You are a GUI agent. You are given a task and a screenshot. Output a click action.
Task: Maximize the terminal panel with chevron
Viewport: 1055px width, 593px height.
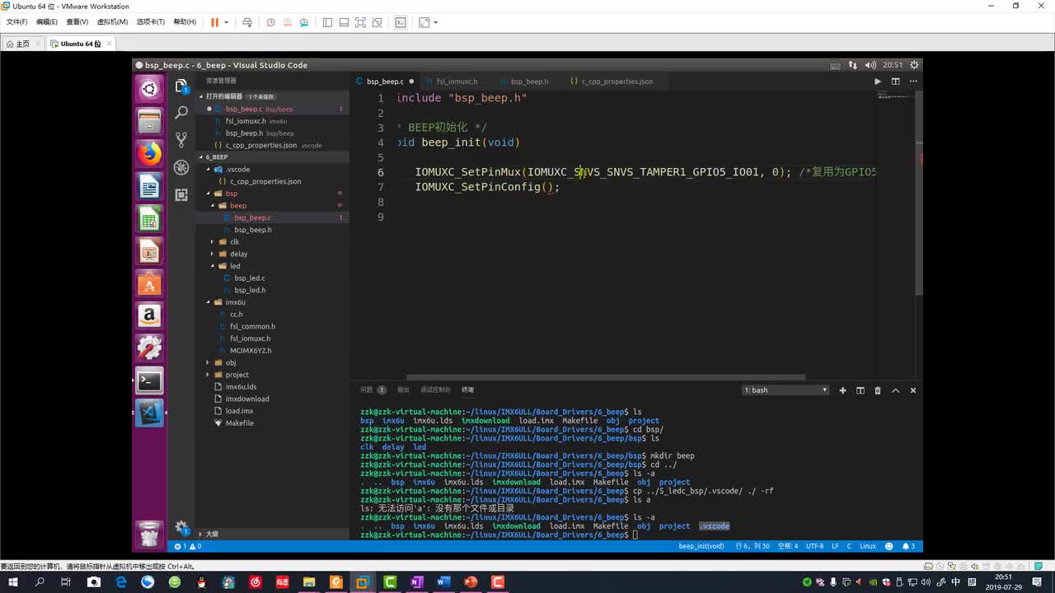895,390
